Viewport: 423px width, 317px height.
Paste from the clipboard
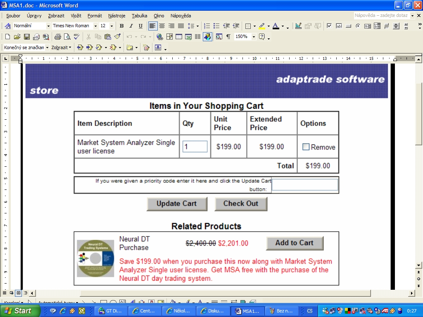tap(108, 37)
